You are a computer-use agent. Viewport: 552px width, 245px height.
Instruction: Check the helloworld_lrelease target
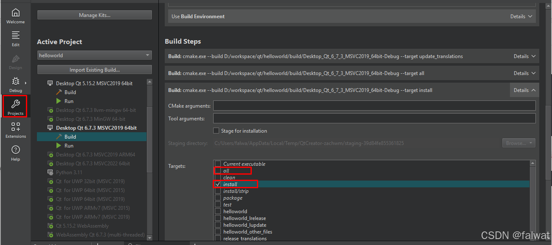tap(218, 218)
